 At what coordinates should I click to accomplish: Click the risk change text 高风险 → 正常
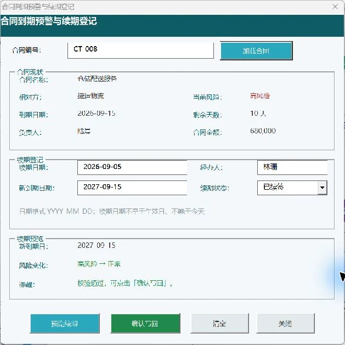(99, 264)
